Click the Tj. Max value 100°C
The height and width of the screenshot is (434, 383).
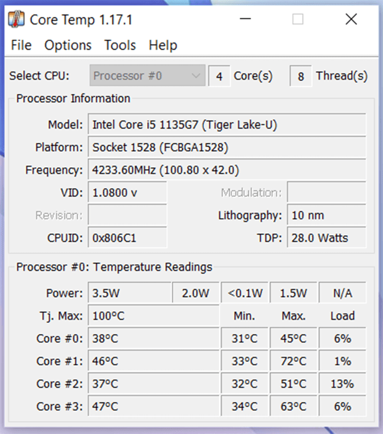pyautogui.click(x=154, y=316)
